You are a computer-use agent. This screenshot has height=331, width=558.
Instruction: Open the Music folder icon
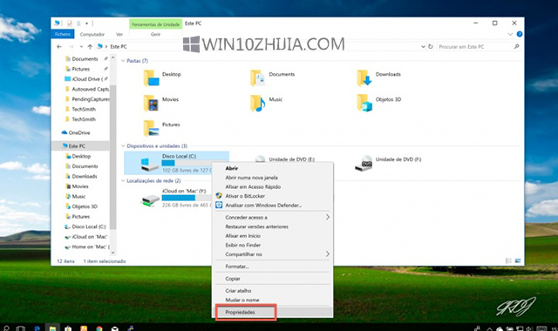pyautogui.click(x=258, y=103)
